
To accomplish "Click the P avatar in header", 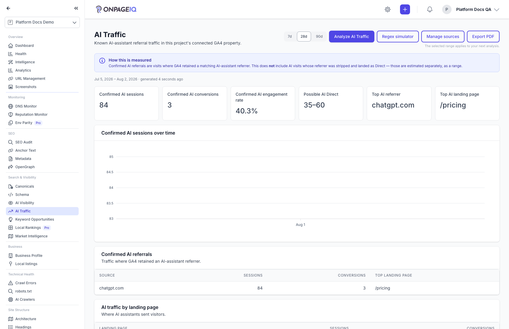I will pyautogui.click(x=447, y=9).
